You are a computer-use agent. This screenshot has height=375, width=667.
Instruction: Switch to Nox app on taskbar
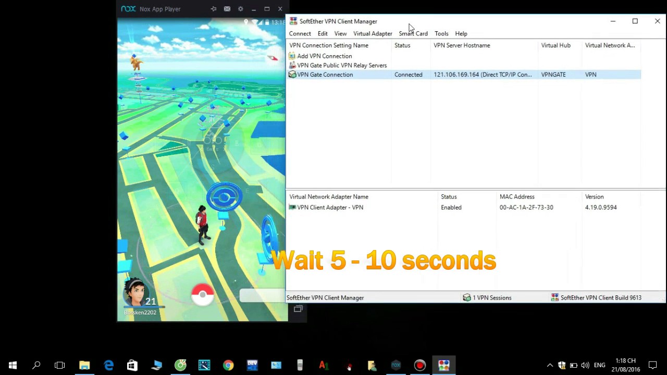tap(396, 365)
